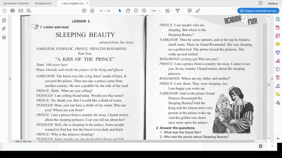282x158 pixels.
Task: Open the Layers panel icon
Action: [x=4, y=37]
